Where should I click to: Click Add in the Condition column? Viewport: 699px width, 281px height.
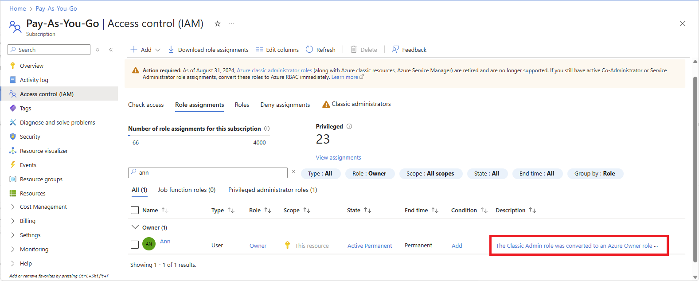coord(457,246)
